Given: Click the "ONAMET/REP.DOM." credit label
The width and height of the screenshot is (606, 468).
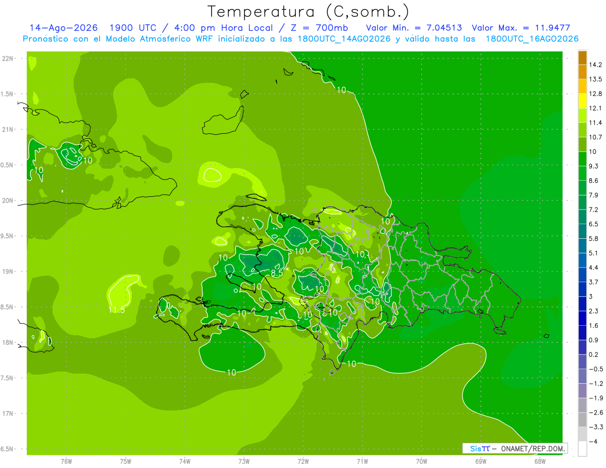Looking at the screenshot, I should tap(533, 448).
